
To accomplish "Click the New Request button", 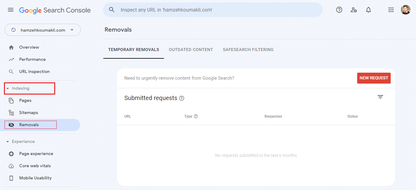I will coord(374,78).
